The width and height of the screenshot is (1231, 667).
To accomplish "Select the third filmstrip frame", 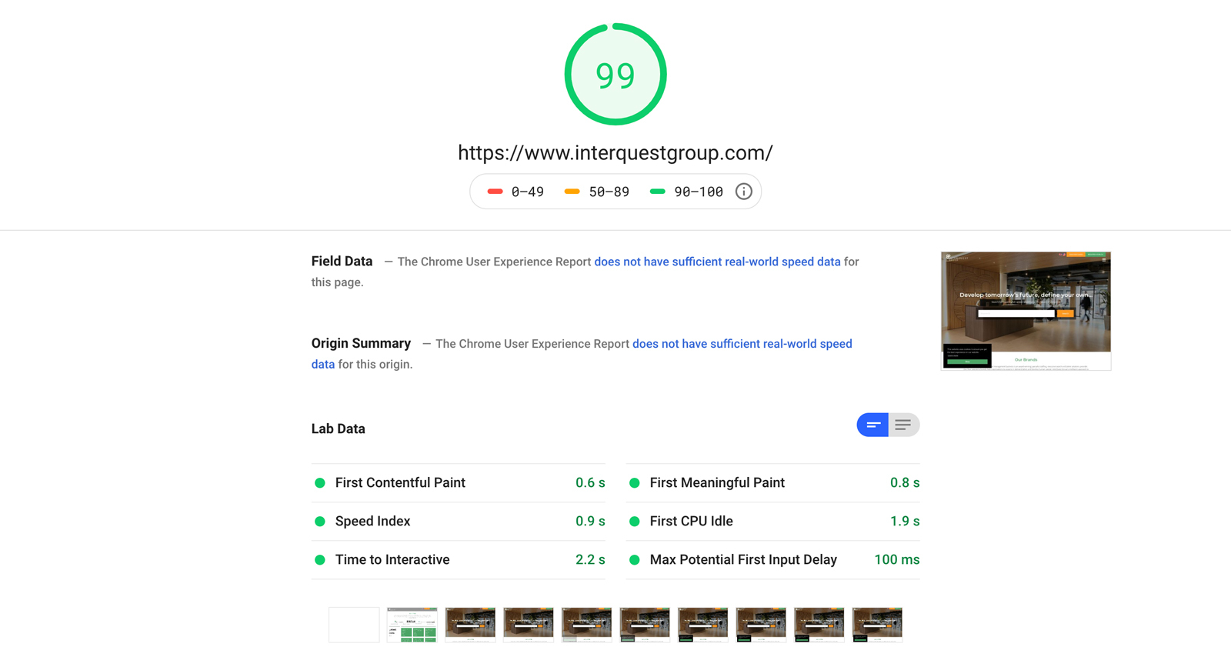I will tap(470, 625).
